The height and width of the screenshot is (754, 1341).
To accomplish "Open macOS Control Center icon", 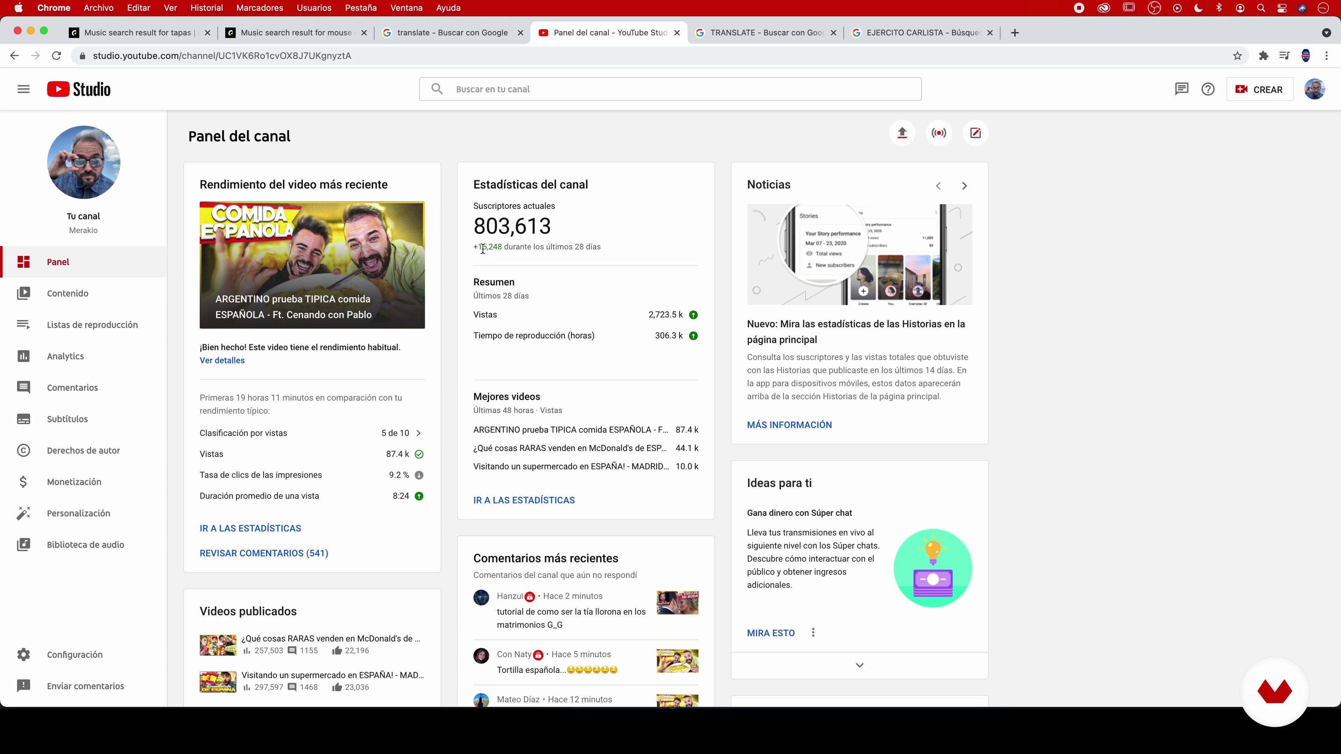I will [1282, 8].
